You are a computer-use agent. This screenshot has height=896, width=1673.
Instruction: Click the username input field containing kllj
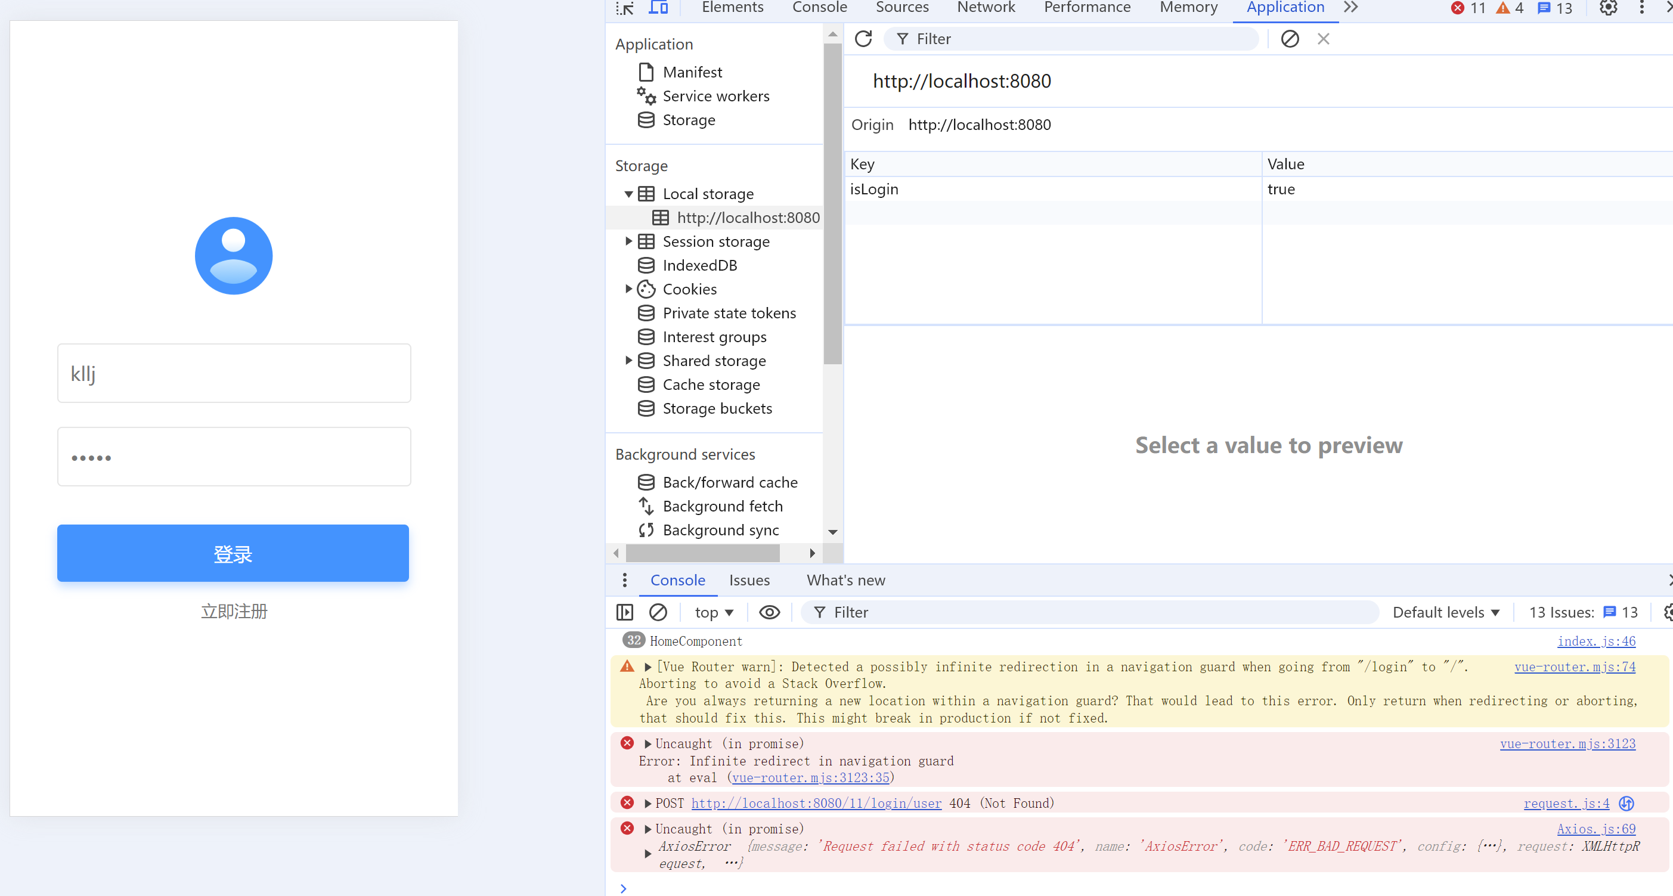pos(234,373)
